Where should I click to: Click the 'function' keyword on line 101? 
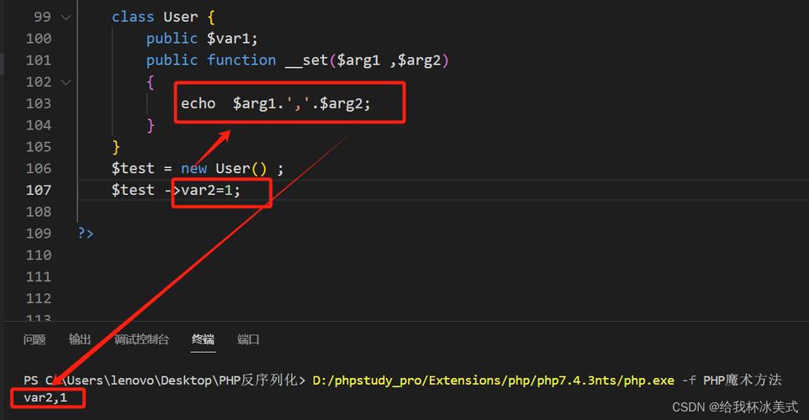pos(241,60)
